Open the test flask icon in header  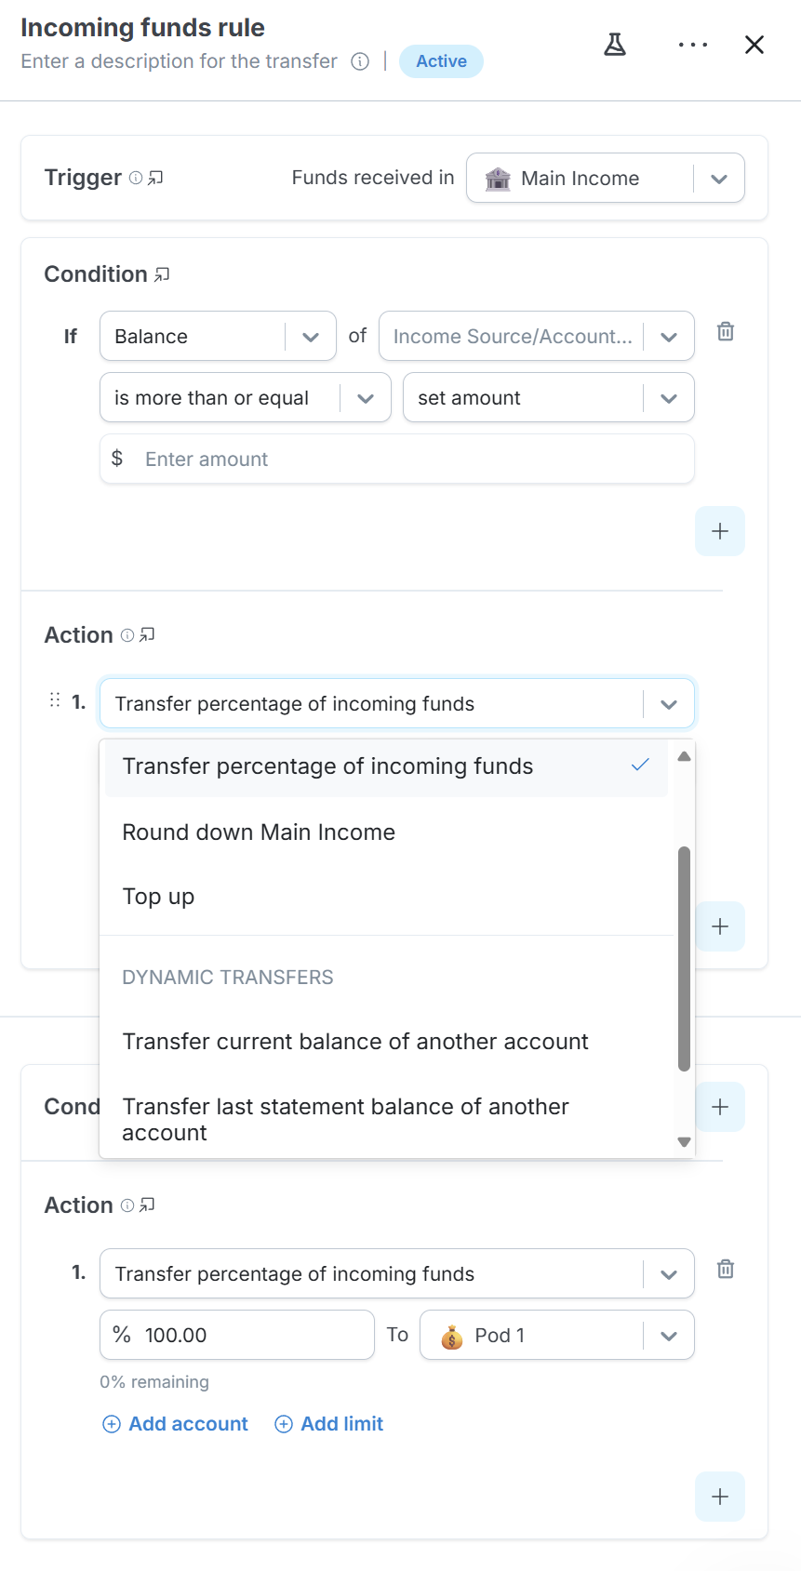pos(615,45)
